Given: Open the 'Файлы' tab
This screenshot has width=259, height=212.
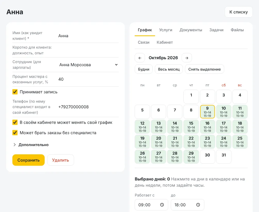Looking at the screenshot, I should click(x=237, y=30).
